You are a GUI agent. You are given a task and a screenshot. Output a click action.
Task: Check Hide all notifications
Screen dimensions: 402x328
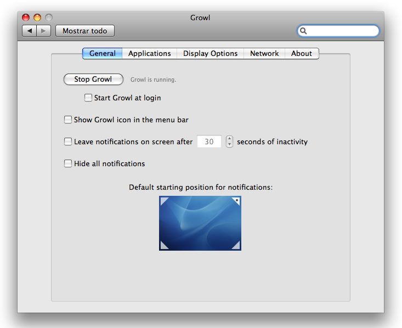pos(67,163)
